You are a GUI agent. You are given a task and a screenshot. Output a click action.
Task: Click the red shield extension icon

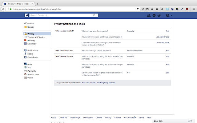187,9
